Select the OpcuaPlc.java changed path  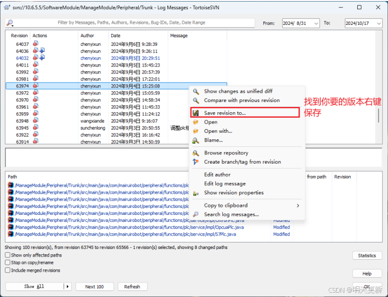(x=129, y=227)
